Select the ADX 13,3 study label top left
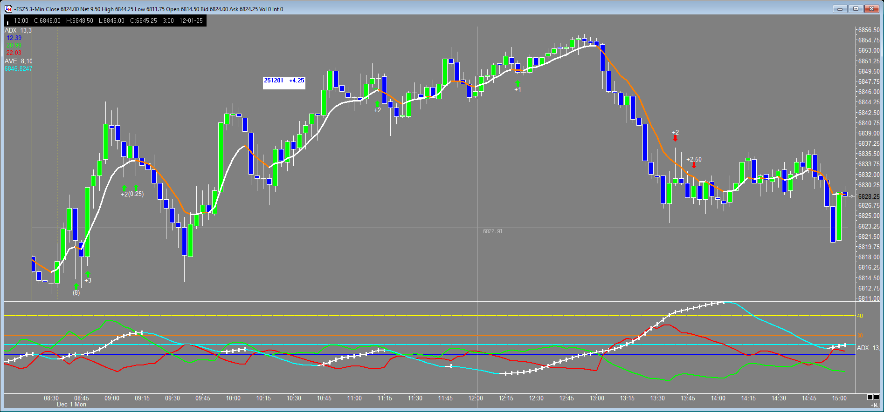Viewport: 884px width, 412px height. [x=18, y=31]
